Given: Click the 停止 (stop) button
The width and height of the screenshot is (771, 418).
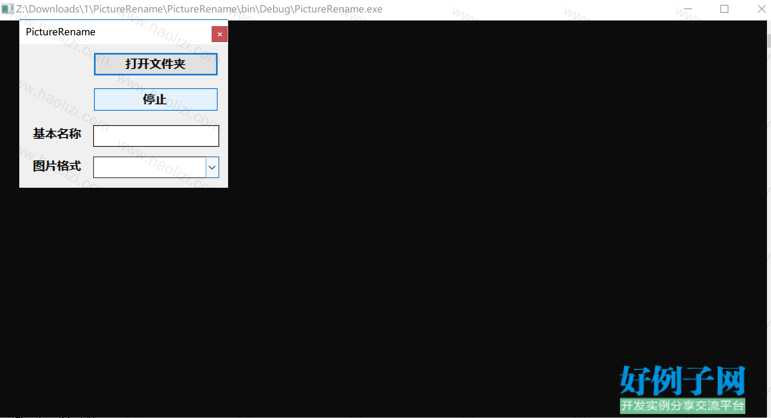Looking at the screenshot, I should (156, 99).
